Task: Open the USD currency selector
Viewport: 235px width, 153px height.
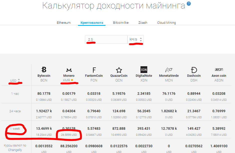Action: click(x=15, y=81)
